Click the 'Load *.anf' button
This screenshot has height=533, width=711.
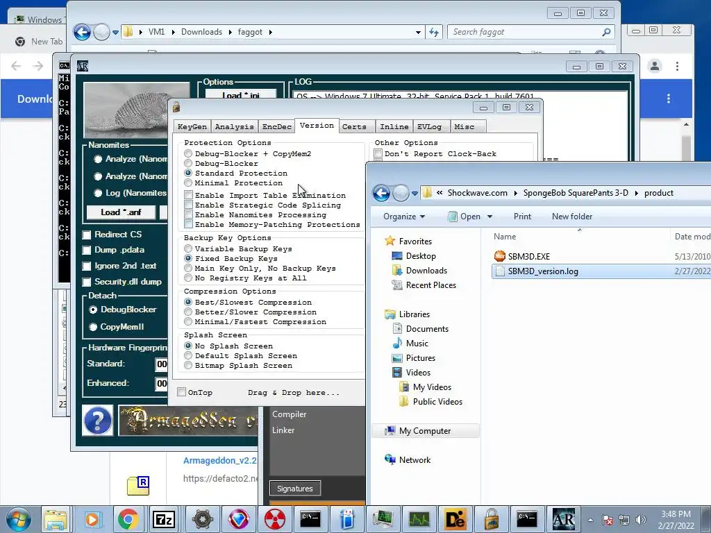(x=121, y=212)
